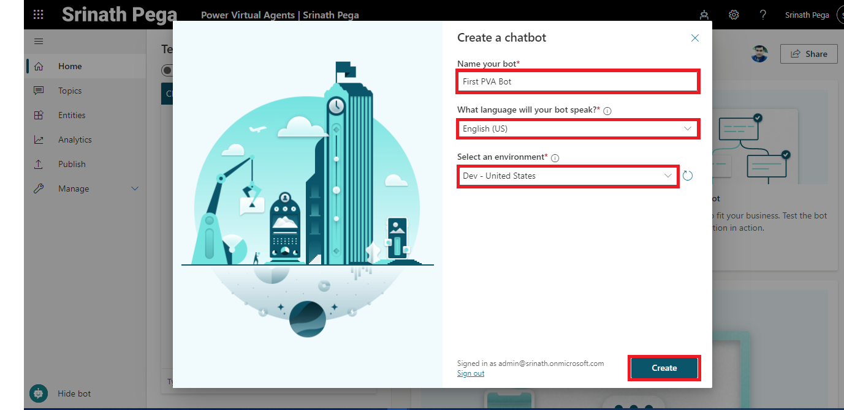Toggle the hamburger navigation menu
Image resolution: width=844 pixels, height=410 pixels.
(39, 41)
